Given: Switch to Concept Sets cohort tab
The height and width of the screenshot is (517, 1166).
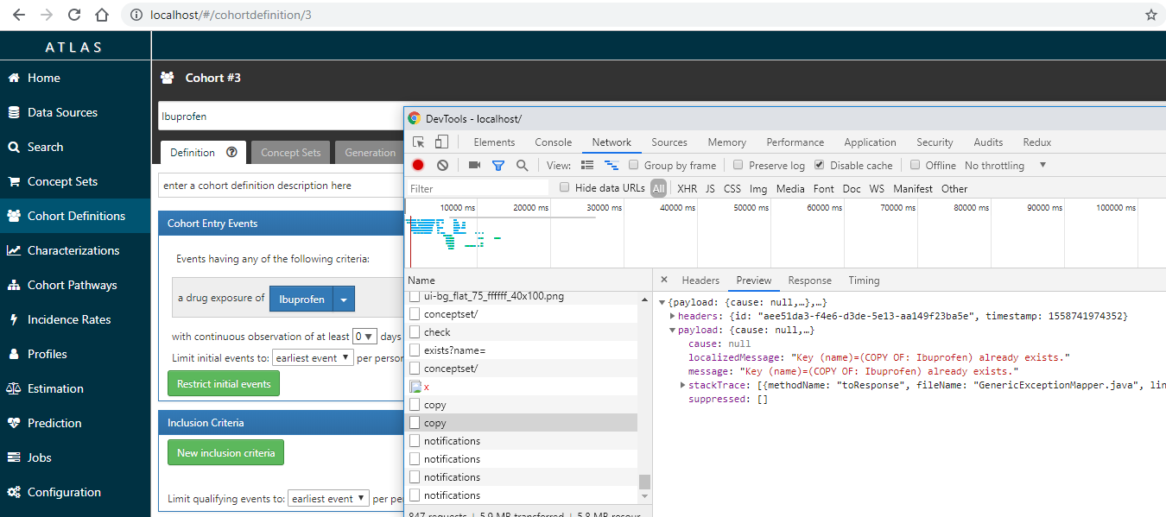Looking at the screenshot, I should (x=291, y=153).
